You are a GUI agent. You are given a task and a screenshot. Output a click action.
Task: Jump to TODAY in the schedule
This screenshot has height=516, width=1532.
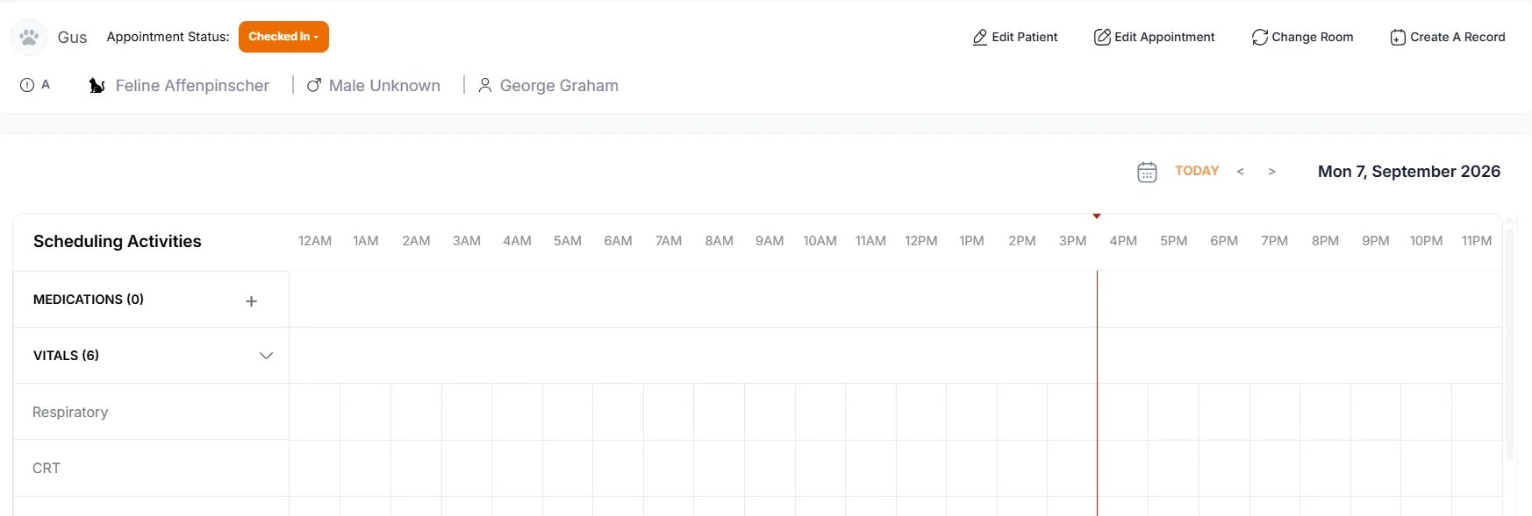(x=1197, y=171)
